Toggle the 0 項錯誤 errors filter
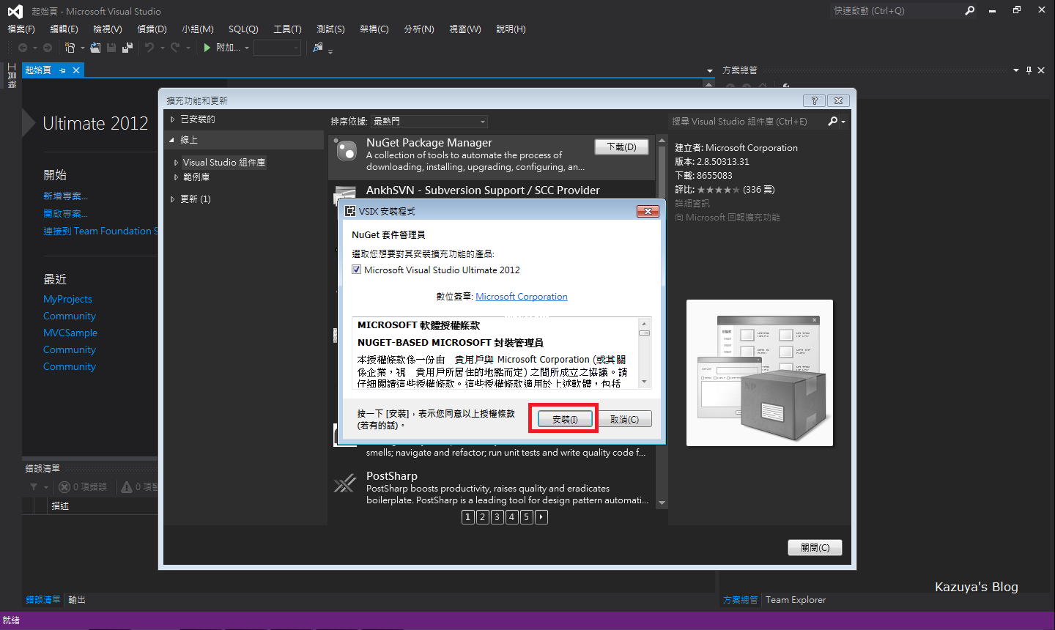Screen dimensions: 1055x630 83,486
